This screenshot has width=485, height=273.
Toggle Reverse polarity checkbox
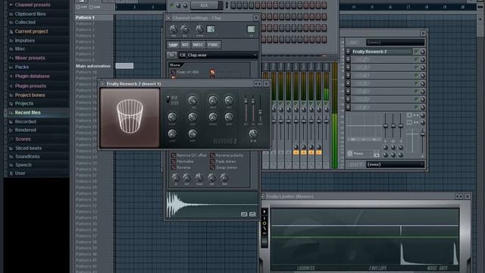point(212,155)
